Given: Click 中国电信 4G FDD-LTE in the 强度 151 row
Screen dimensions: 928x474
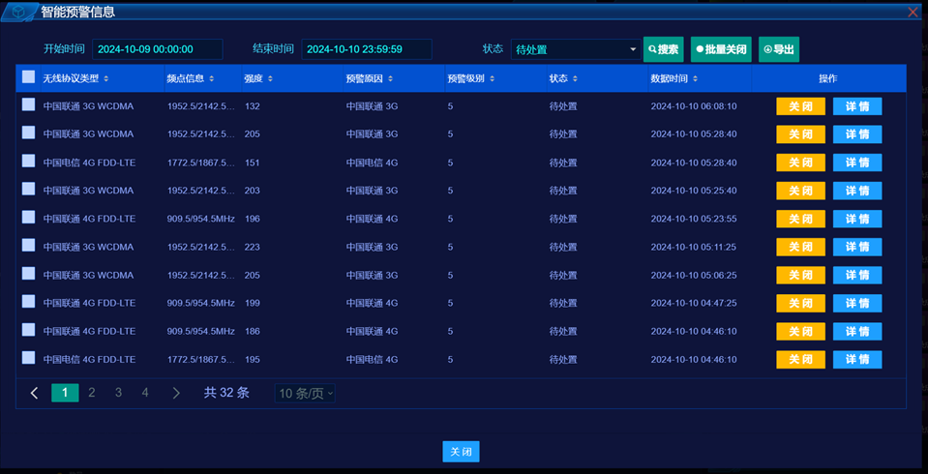Looking at the screenshot, I should 89,163.
